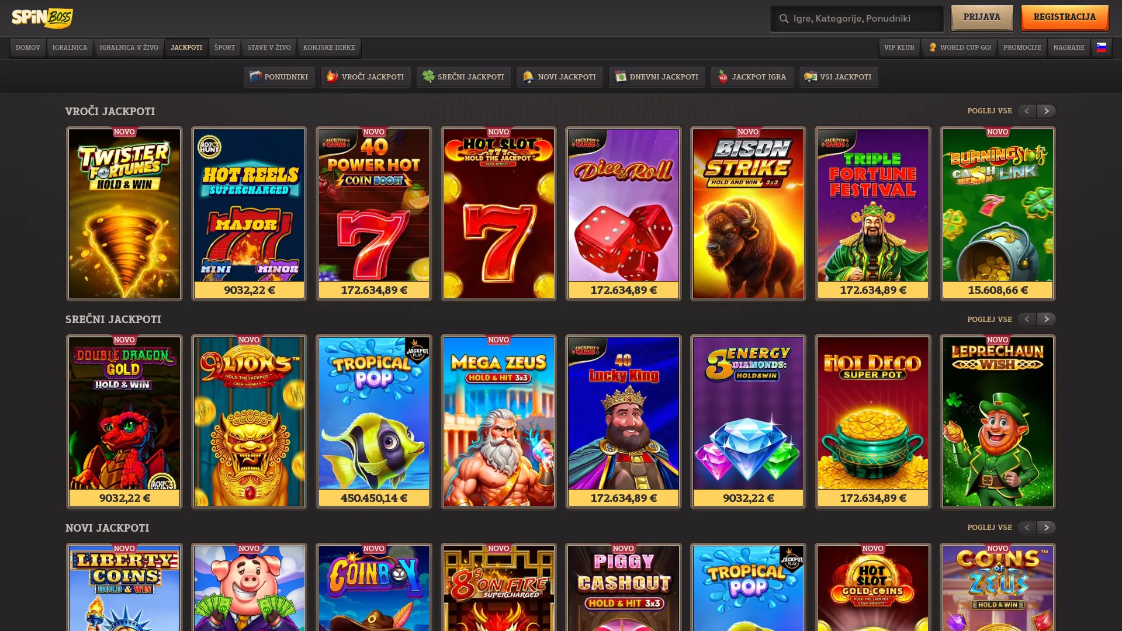Click POGLEJ VSE for Srečni Jackpoti
1122x631 pixels.
point(989,319)
